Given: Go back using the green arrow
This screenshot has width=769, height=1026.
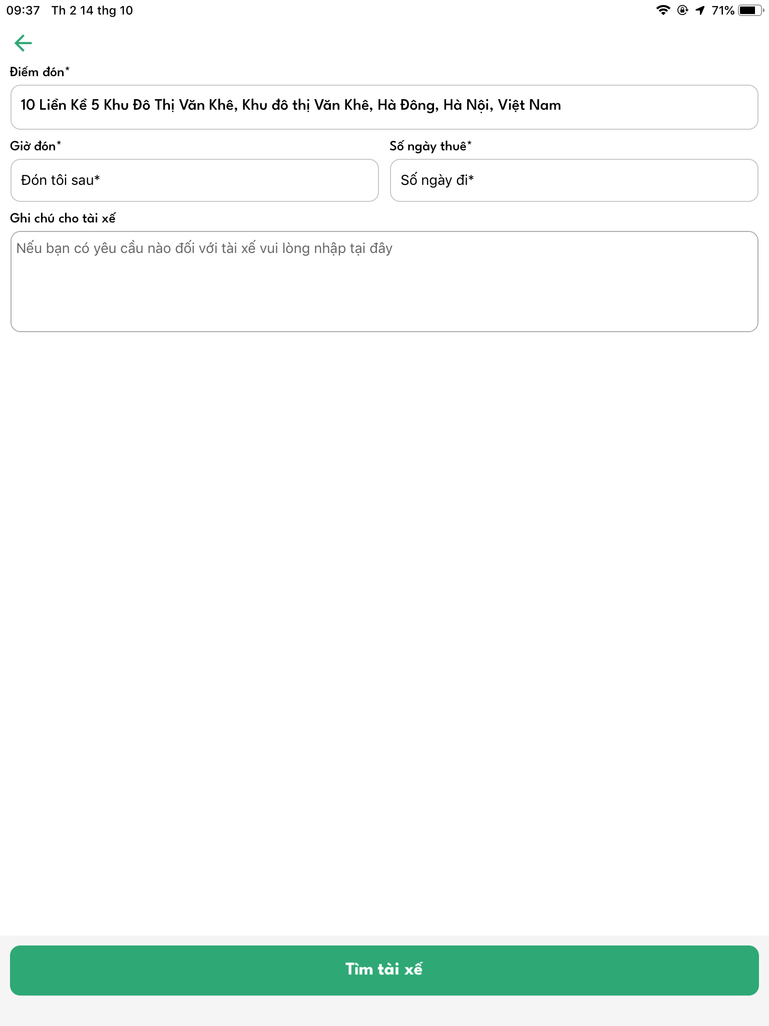Looking at the screenshot, I should (23, 43).
